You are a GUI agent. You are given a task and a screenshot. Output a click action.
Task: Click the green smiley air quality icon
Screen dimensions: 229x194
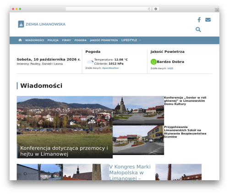click(153, 62)
